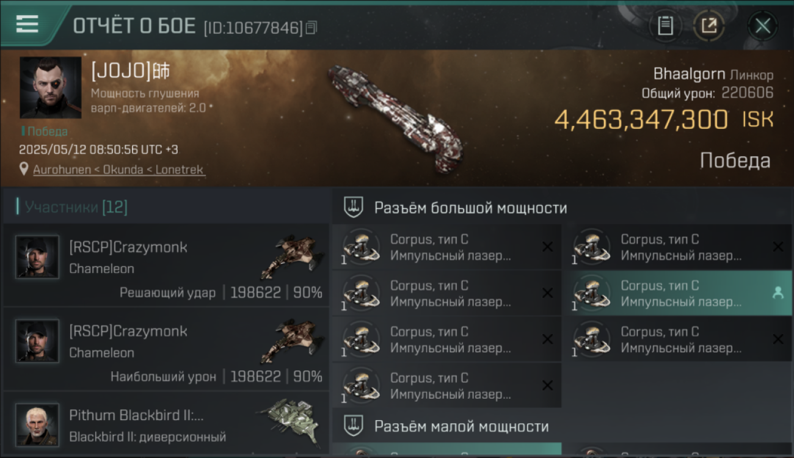Copy the battle report ID icon
Image resolution: width=794 pixels, height=458 pixels.
pos(311,27)
